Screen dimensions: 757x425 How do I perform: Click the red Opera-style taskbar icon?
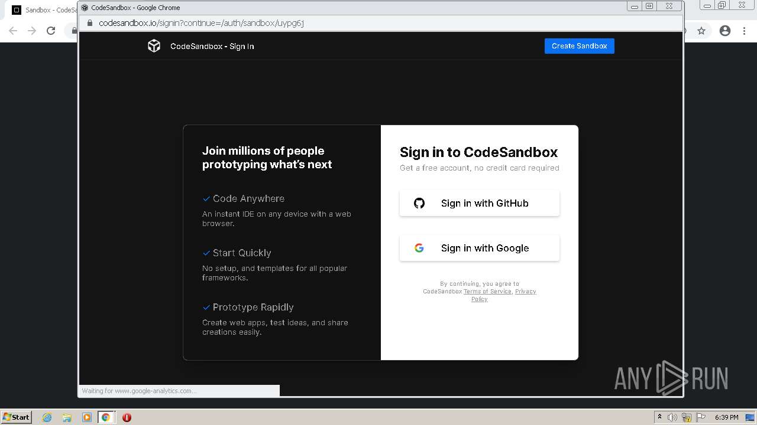point(127,417)
